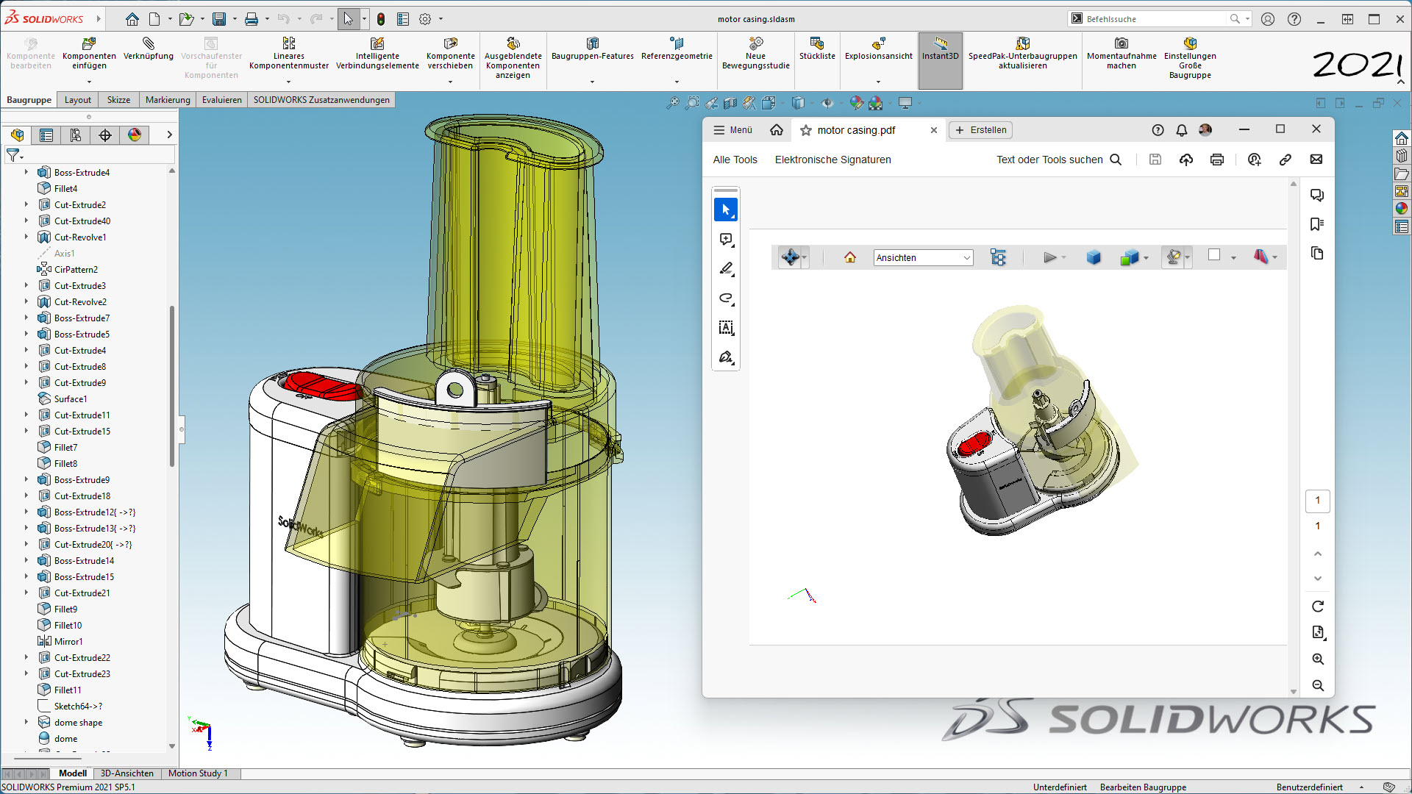This screenshot has height=794, width=1412.
Task: Start Neue Bewegungsstudie
Action: (x=755, y=54)
